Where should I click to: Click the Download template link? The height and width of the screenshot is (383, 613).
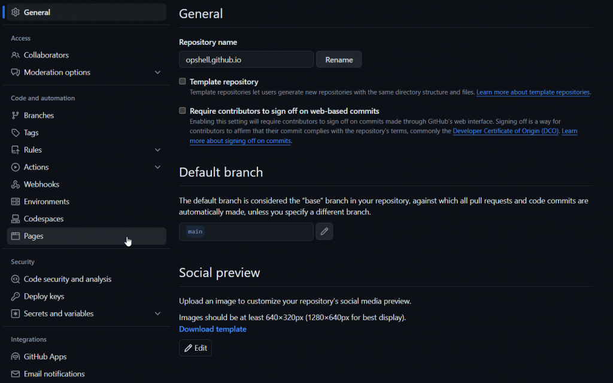click(213, 329)
